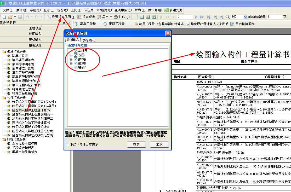Image resolution: width=291 pixels, height=192 pixels.
Task: Go to previous page icon
Action: pos(173,17)
